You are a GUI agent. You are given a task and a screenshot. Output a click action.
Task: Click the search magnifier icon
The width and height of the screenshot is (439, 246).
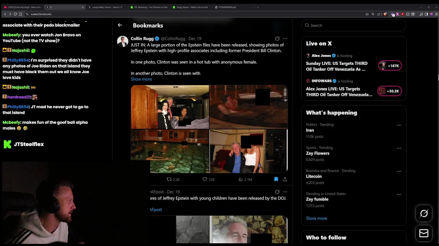(x=307, y=25)
